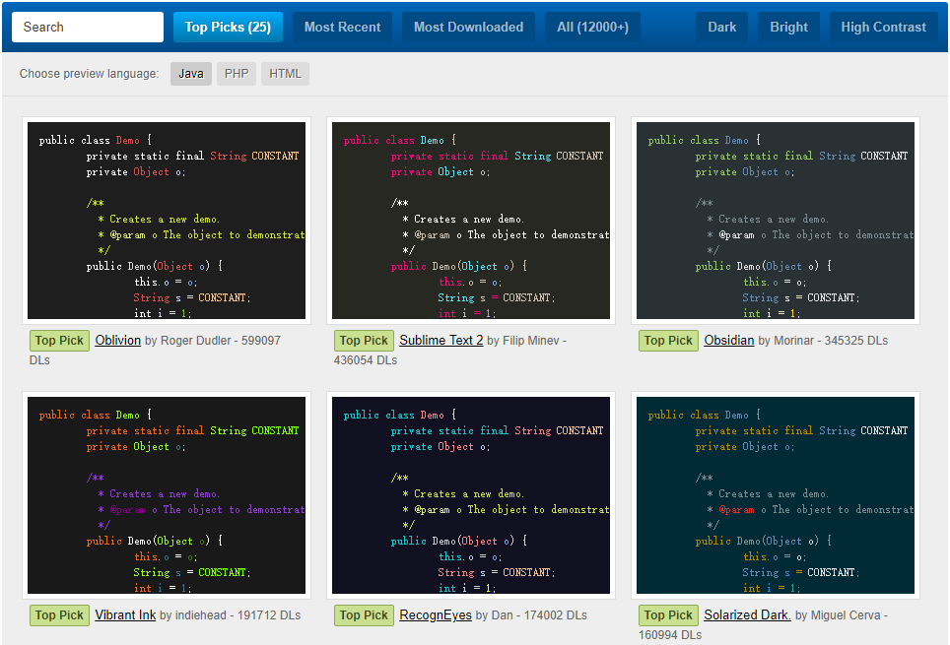Viewport: 950px width, 645px height.
Task: Click the text "by Miguel Cerva -"
Action: (x=841, y=615)
